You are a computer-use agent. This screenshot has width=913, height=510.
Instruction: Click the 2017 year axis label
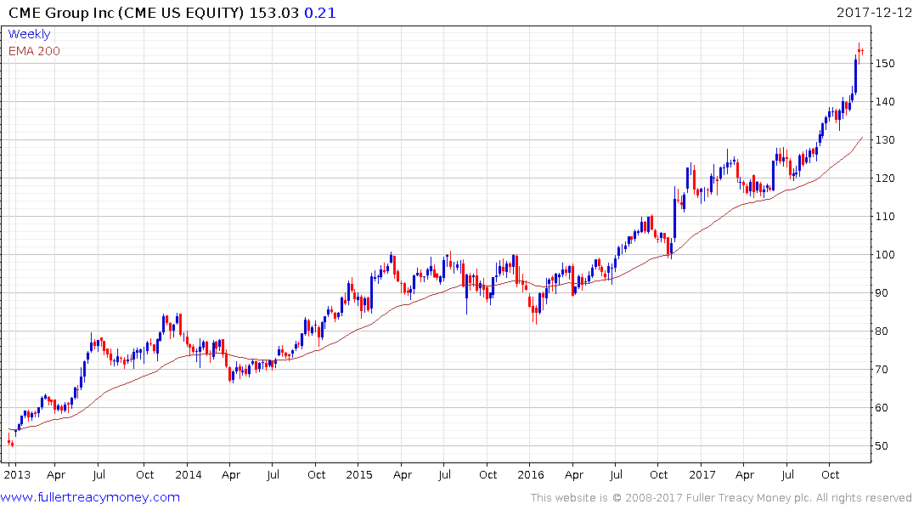[x=702, y=474]
